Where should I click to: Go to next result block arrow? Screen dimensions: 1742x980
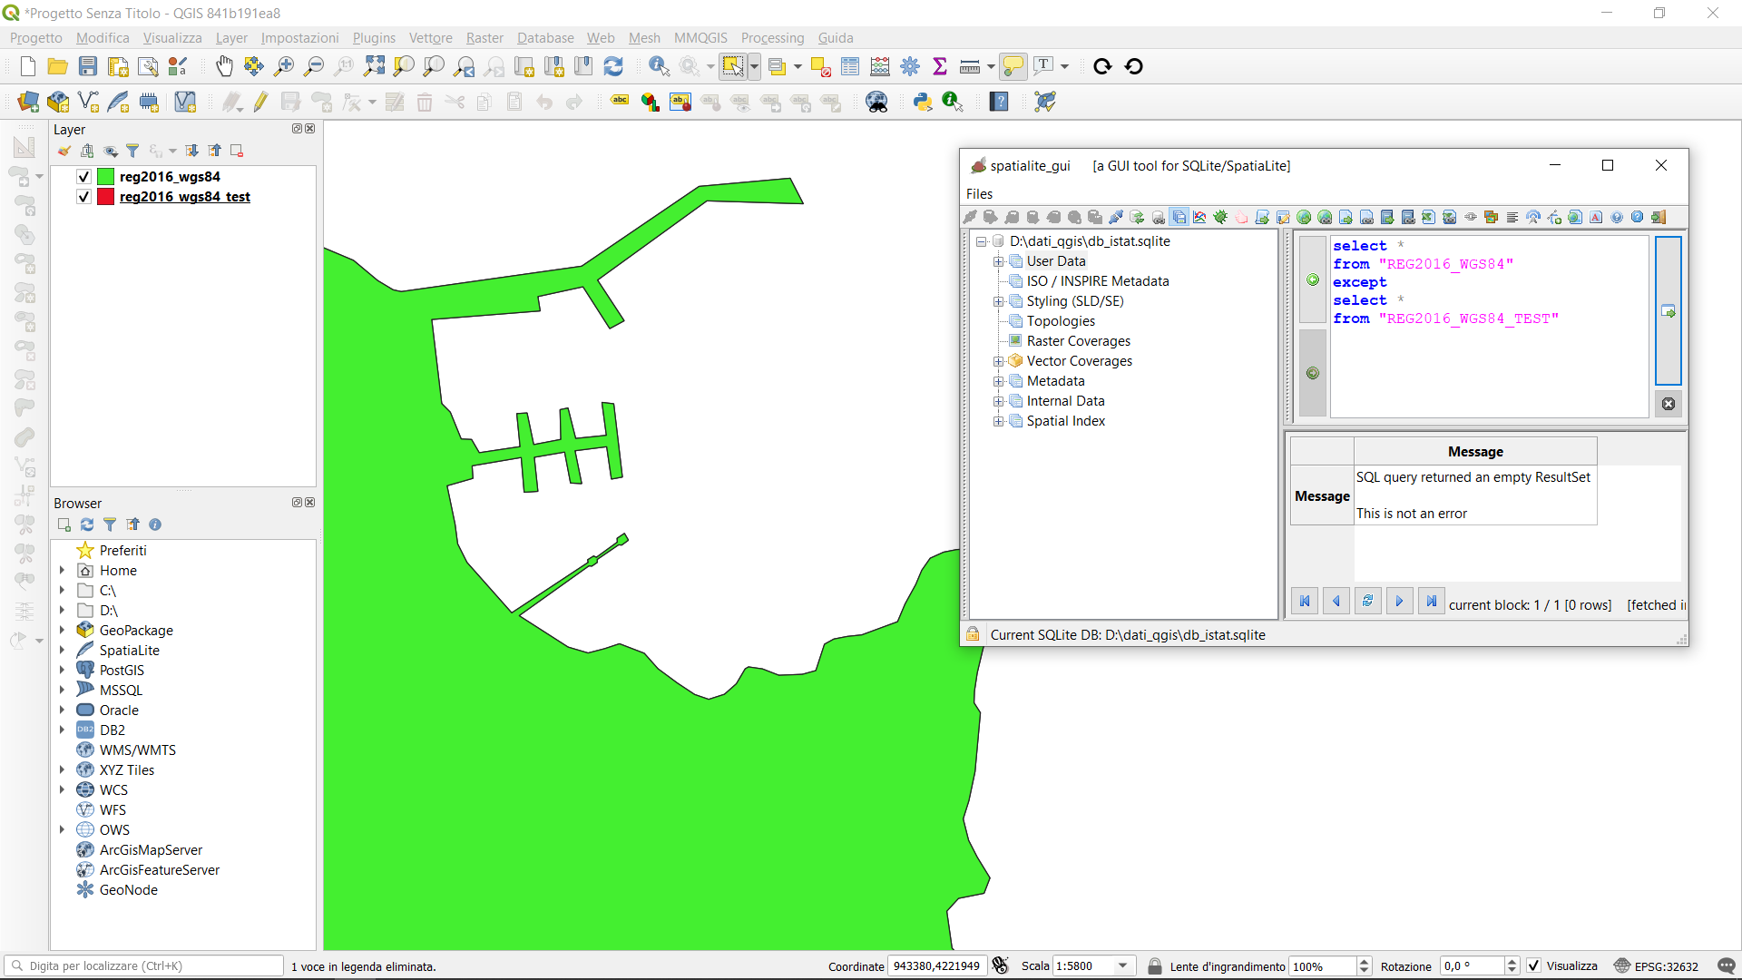pyautogui.click(x=1399, y=602)
